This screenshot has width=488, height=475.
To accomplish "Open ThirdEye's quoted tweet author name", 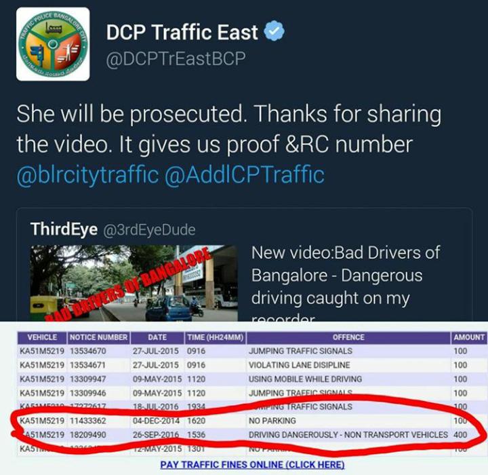I will [x=64, y=229].
